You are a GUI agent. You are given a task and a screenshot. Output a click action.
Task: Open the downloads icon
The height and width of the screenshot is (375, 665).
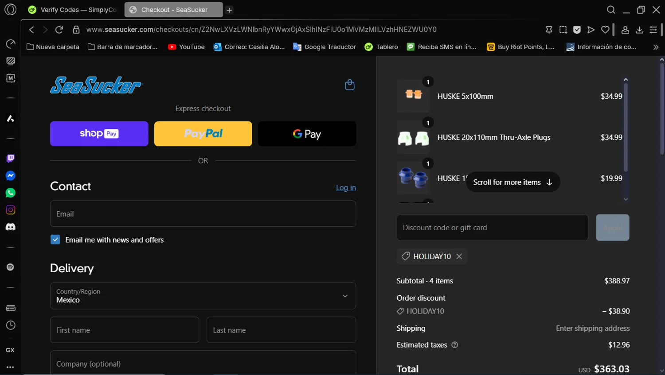(x=639, y=30)
